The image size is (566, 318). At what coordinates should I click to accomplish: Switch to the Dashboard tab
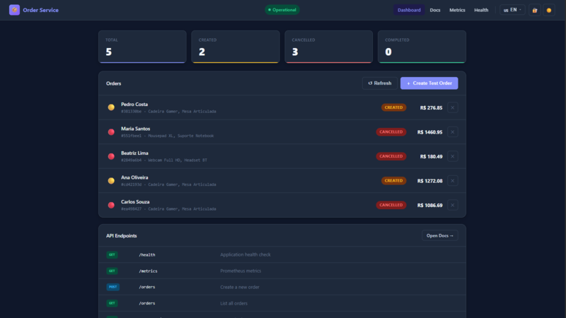click(409, 10)
